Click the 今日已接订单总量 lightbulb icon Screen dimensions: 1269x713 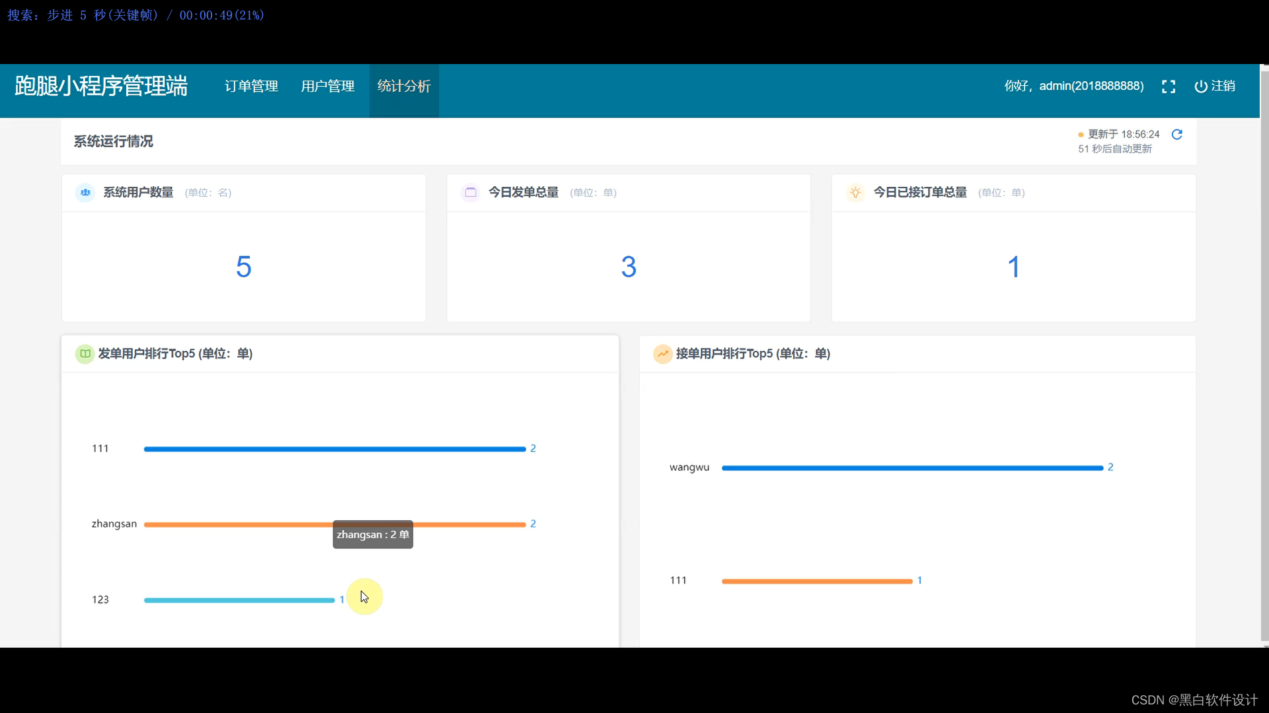coord(855,193)
